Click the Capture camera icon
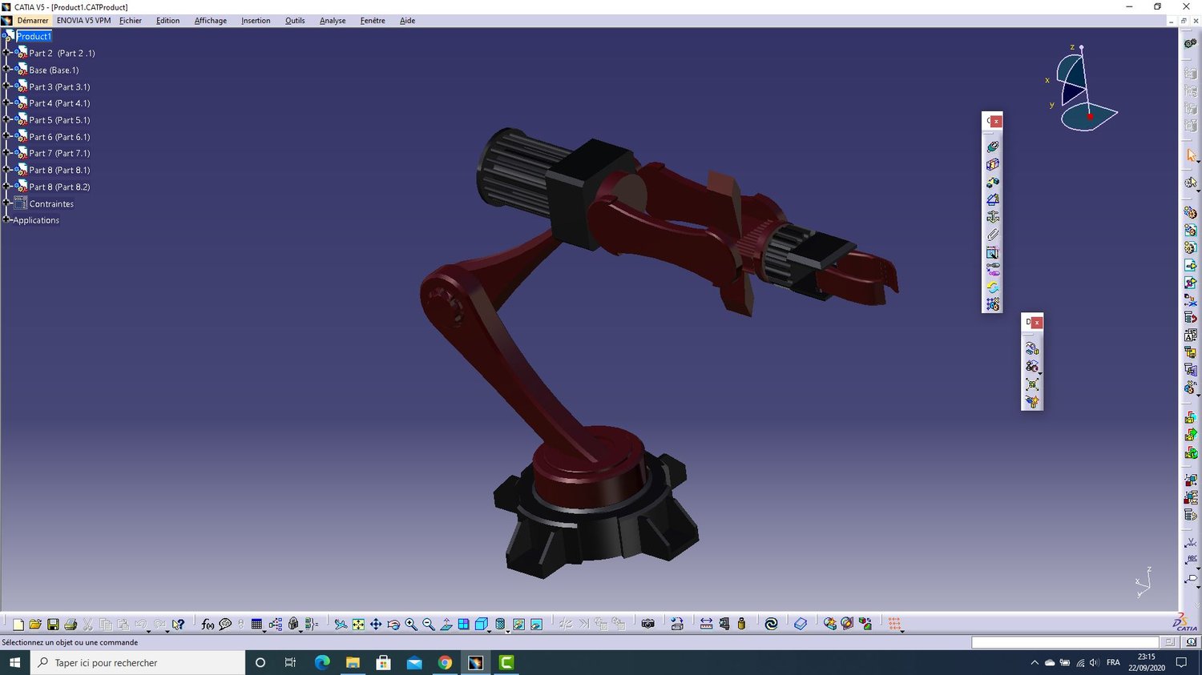1202x675 pixels. pos(648,625)
